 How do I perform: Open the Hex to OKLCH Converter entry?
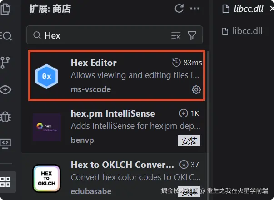pos(115,178)
